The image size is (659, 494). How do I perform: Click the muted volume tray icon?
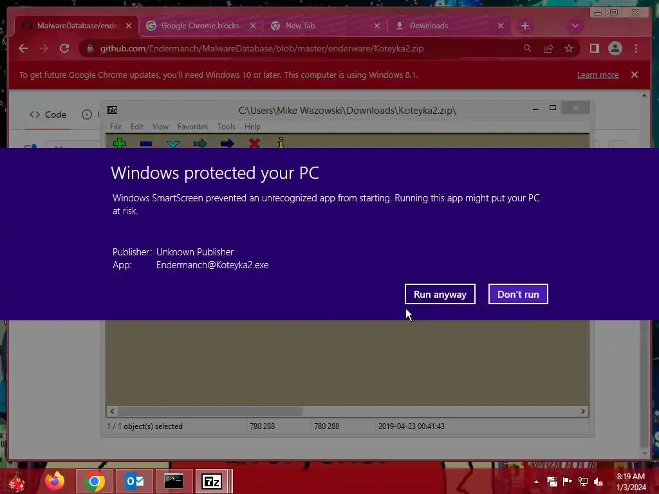click(599, 482)
